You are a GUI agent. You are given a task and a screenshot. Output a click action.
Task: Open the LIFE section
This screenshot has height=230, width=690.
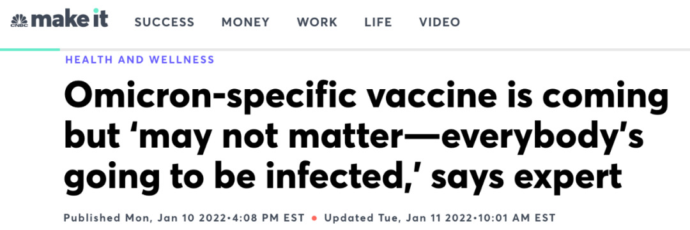coord(378,22)
